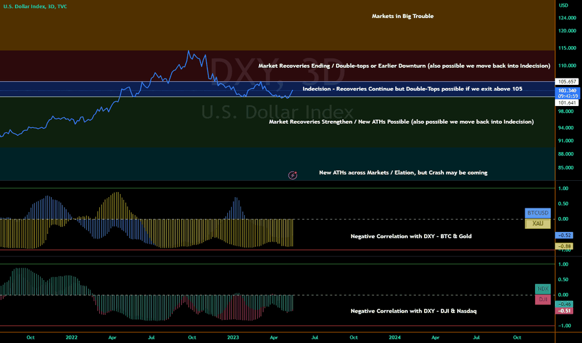Click the 'Market Recoveries Strengthen' annotation
The width and height of the screenshot is (582, 343).
click(x=402, y=122)
